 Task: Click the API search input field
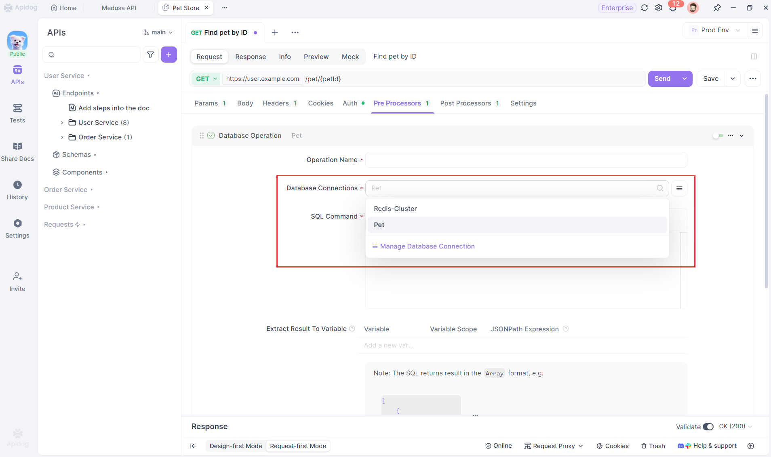[91, 55]
